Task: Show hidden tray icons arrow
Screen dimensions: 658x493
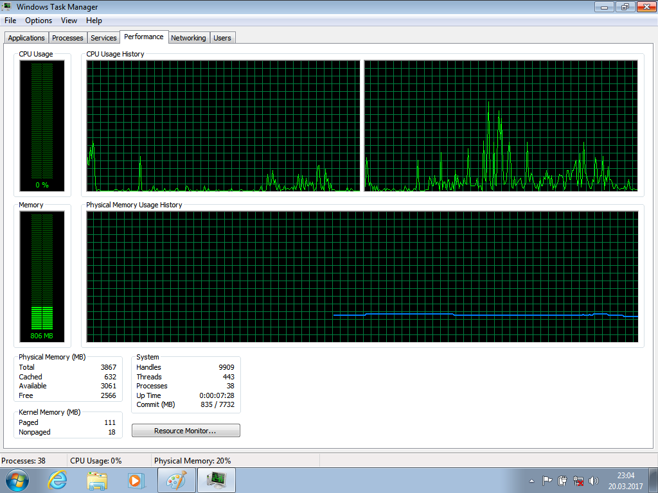Action: pyautogui.click(x=531, y=481)
